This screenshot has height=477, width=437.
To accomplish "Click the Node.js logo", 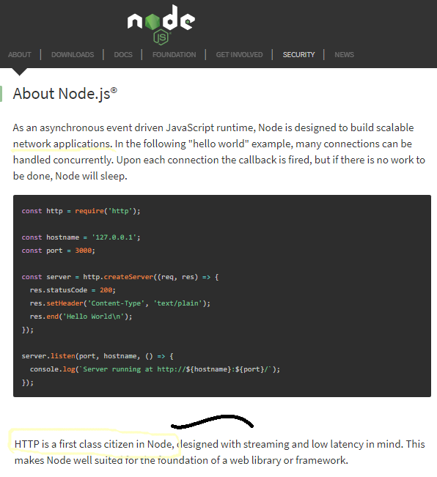I will point(161,24).
